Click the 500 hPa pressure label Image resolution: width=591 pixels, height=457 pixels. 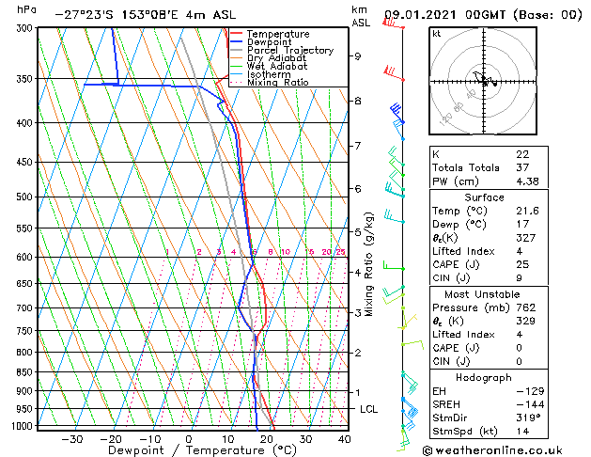point(26,197)
